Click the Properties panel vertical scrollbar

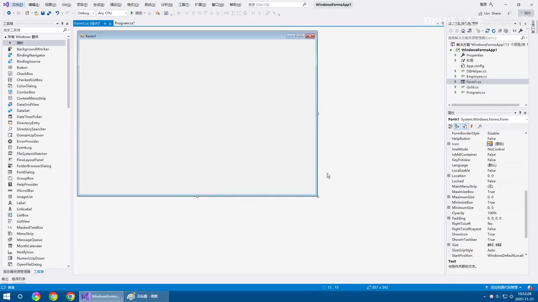click(526, 214)
